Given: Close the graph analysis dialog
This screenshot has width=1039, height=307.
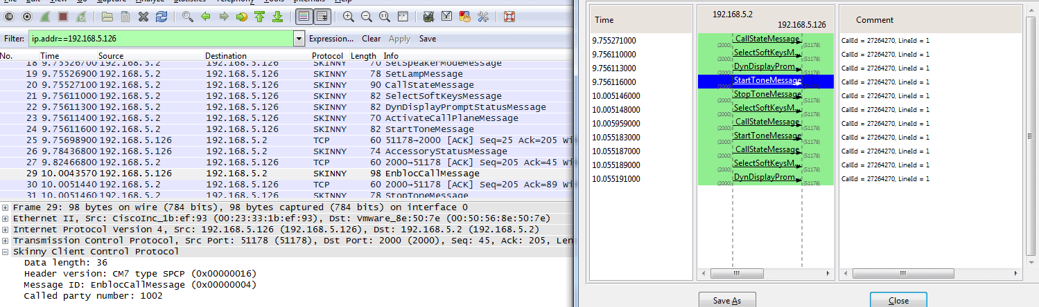Looking at the screenshot, I should coord(898,301).
